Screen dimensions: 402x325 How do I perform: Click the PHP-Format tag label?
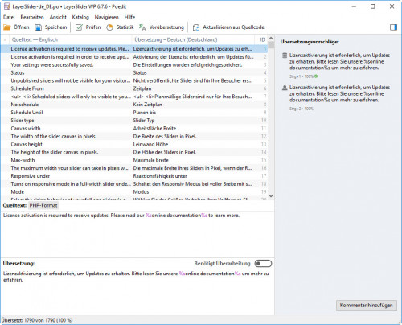click(x=43, y=205)
